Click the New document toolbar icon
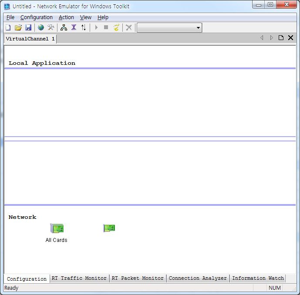Viewport: 300px width, 295px height. tap(8, 27)
